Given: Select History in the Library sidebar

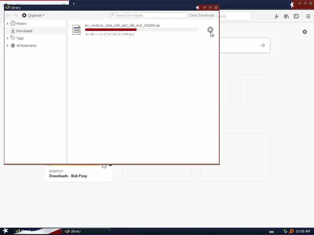Looking at the screenshot, I should pos(21,24).
